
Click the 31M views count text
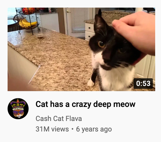pyautogui.click(x=52, y=129)
